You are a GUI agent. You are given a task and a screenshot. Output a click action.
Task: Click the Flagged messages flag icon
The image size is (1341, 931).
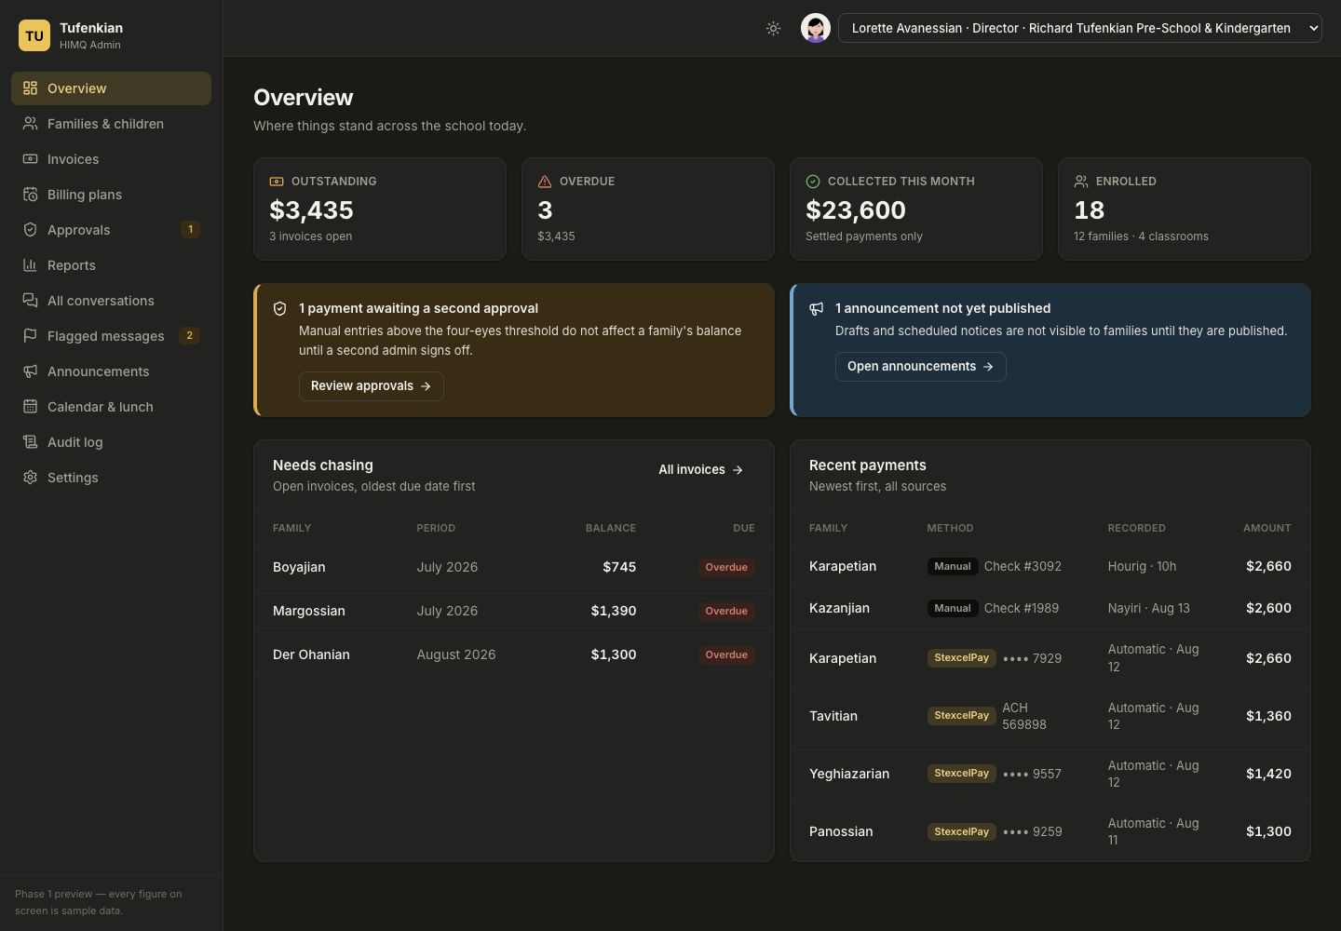(x=30, y=336)
